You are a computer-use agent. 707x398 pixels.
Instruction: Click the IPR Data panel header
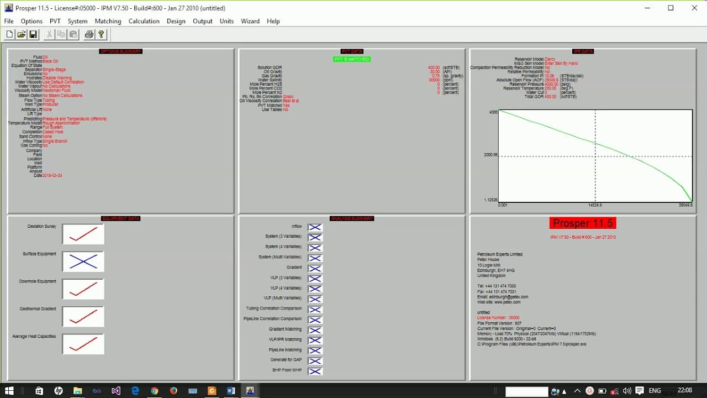tap(583, 51)
